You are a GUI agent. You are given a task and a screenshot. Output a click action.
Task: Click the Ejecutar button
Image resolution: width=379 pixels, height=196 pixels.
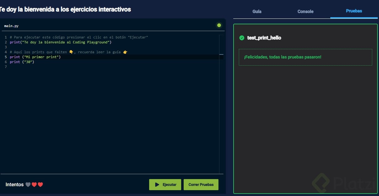[165, 185]
